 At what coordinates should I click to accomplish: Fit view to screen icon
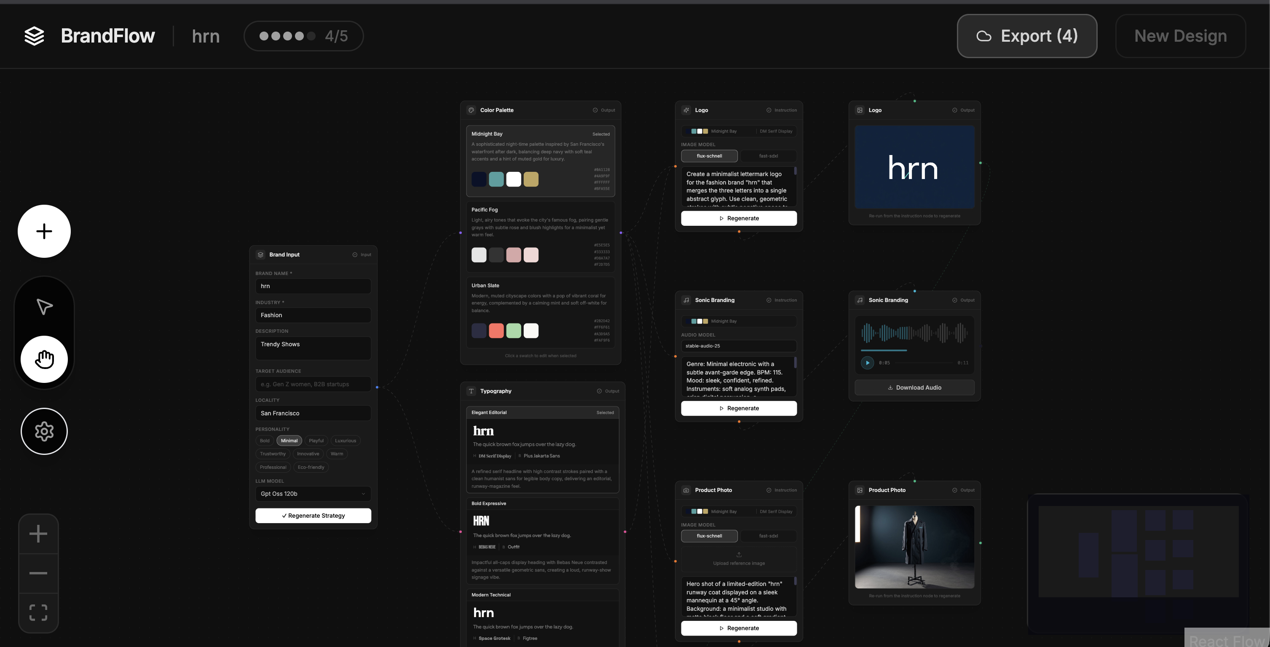[38, 612]
